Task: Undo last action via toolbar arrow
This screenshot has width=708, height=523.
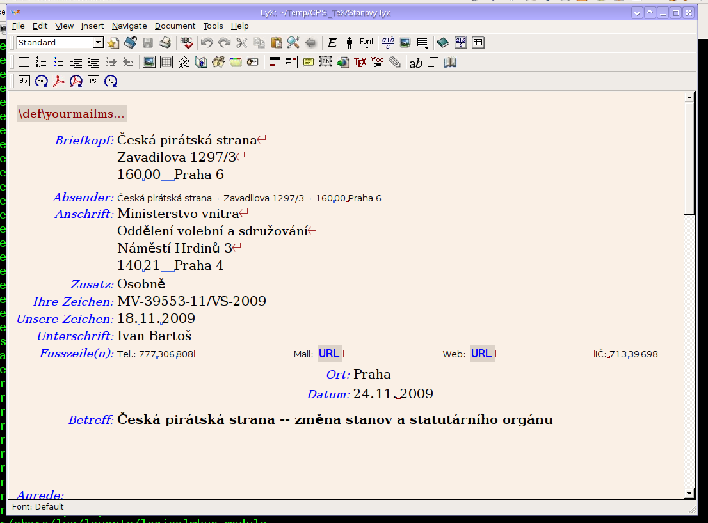Action: (x=207, y=43)
